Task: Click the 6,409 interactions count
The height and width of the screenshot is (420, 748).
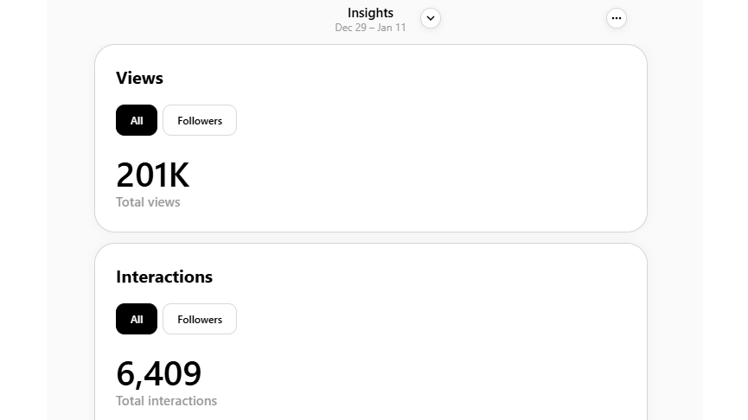Action: point(158,374)
